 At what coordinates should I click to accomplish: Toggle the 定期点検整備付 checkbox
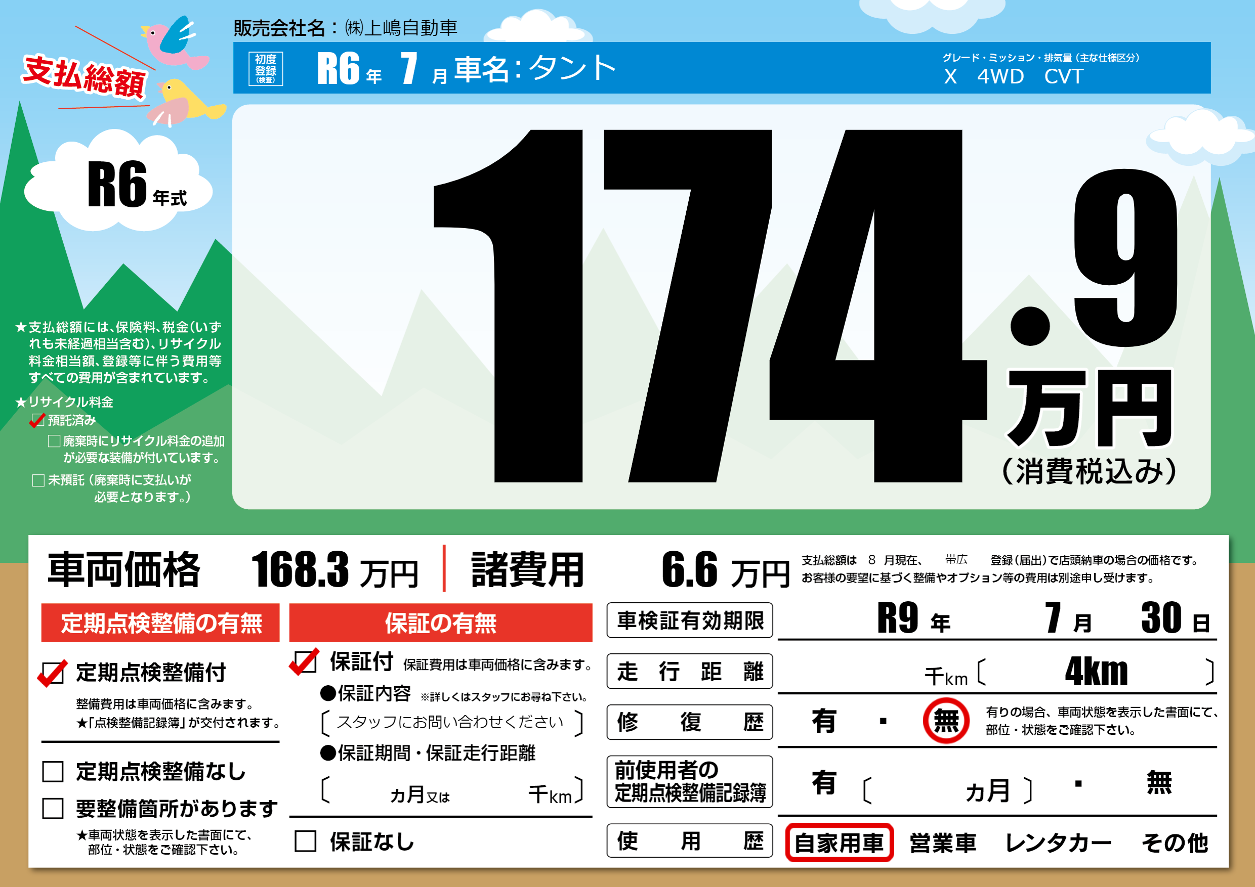(53, 673)
